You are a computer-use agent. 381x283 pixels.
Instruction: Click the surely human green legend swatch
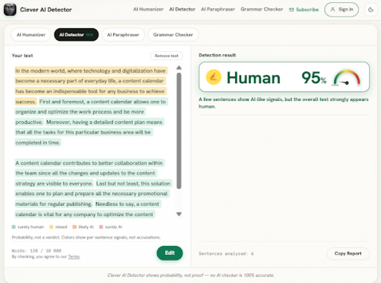click(x=14, y=227)
